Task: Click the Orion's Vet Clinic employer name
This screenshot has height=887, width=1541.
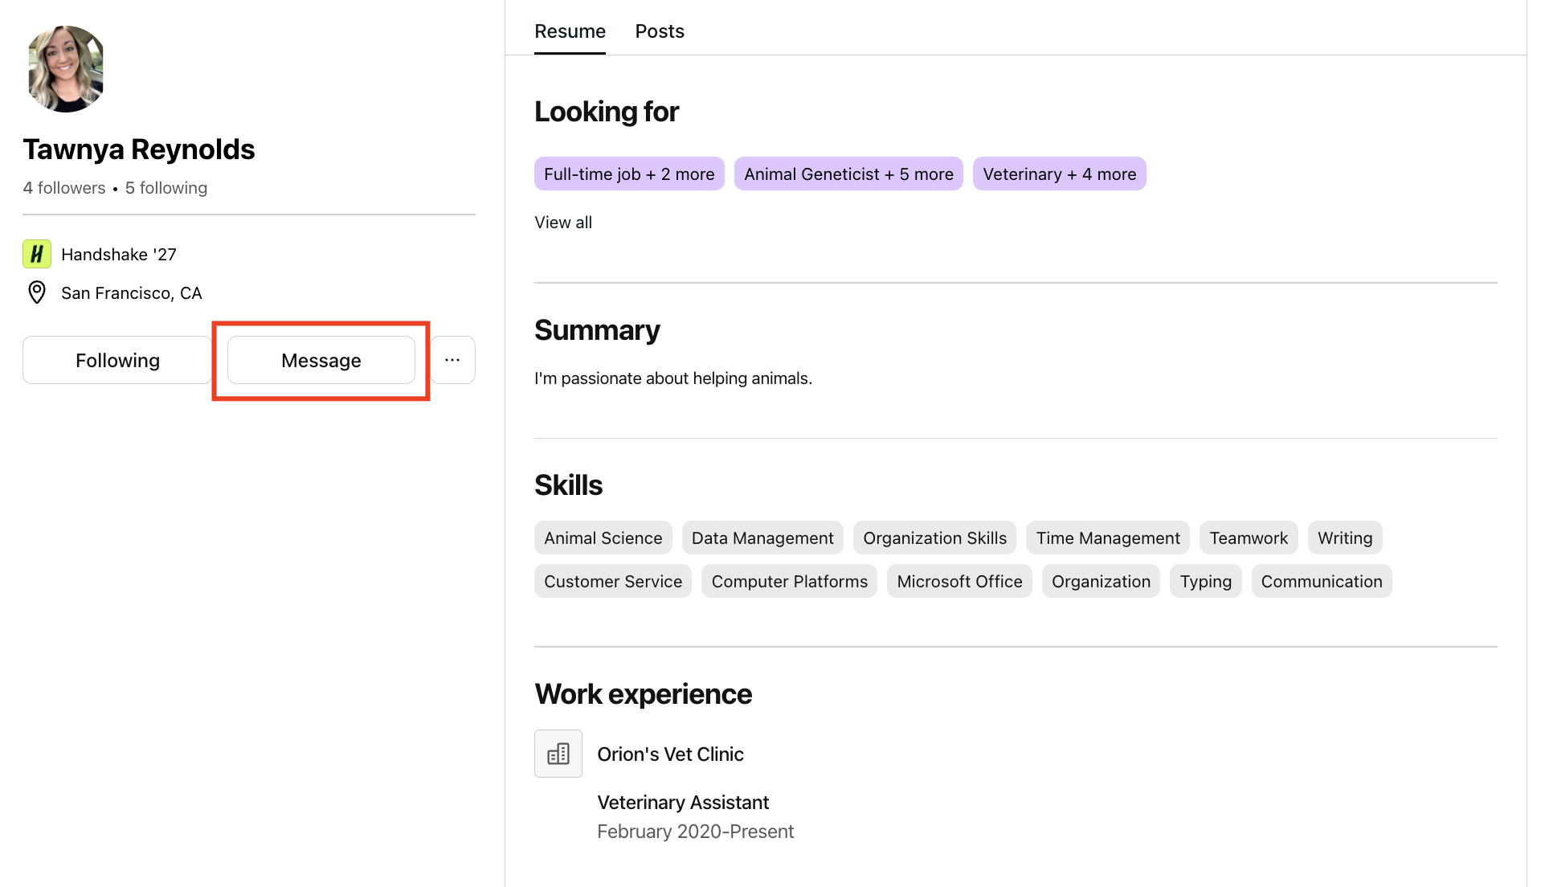Action: [x=670, y=754]
